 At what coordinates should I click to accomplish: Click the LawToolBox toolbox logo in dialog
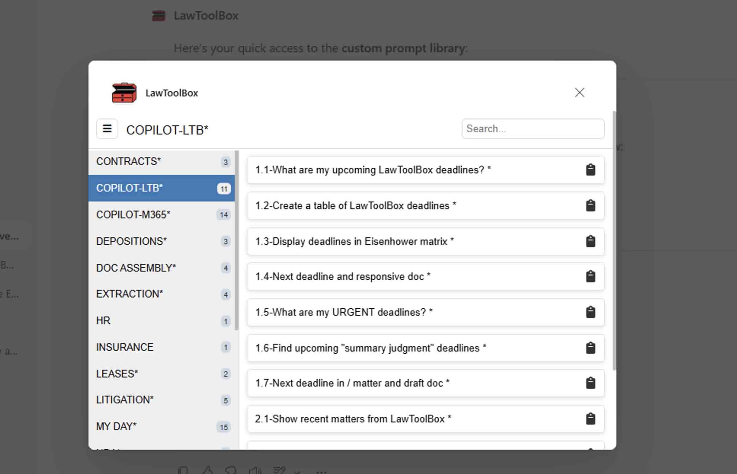(124, 93)
